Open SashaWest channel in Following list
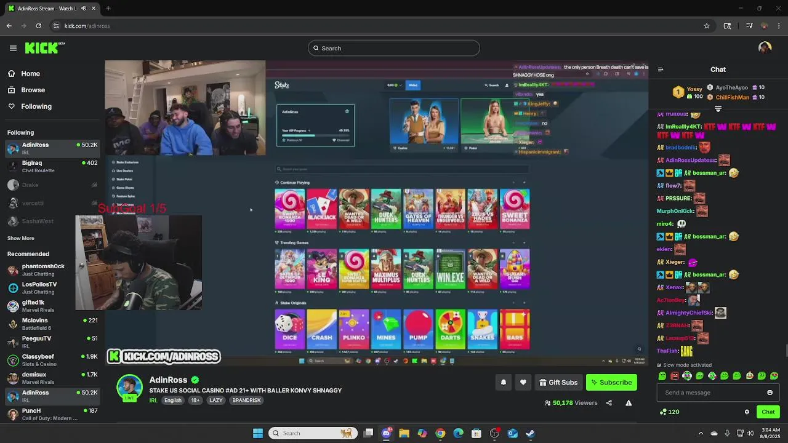The width and height of the screenshot is (788, 443). 52,221
